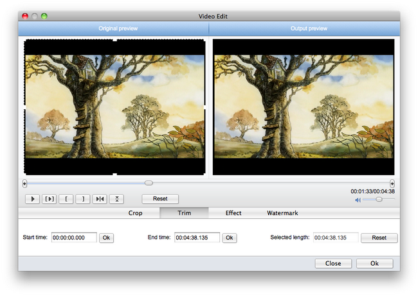Click the playback position slider knob
This screenshot has height=296, width=418.
[x=149, y=183]
